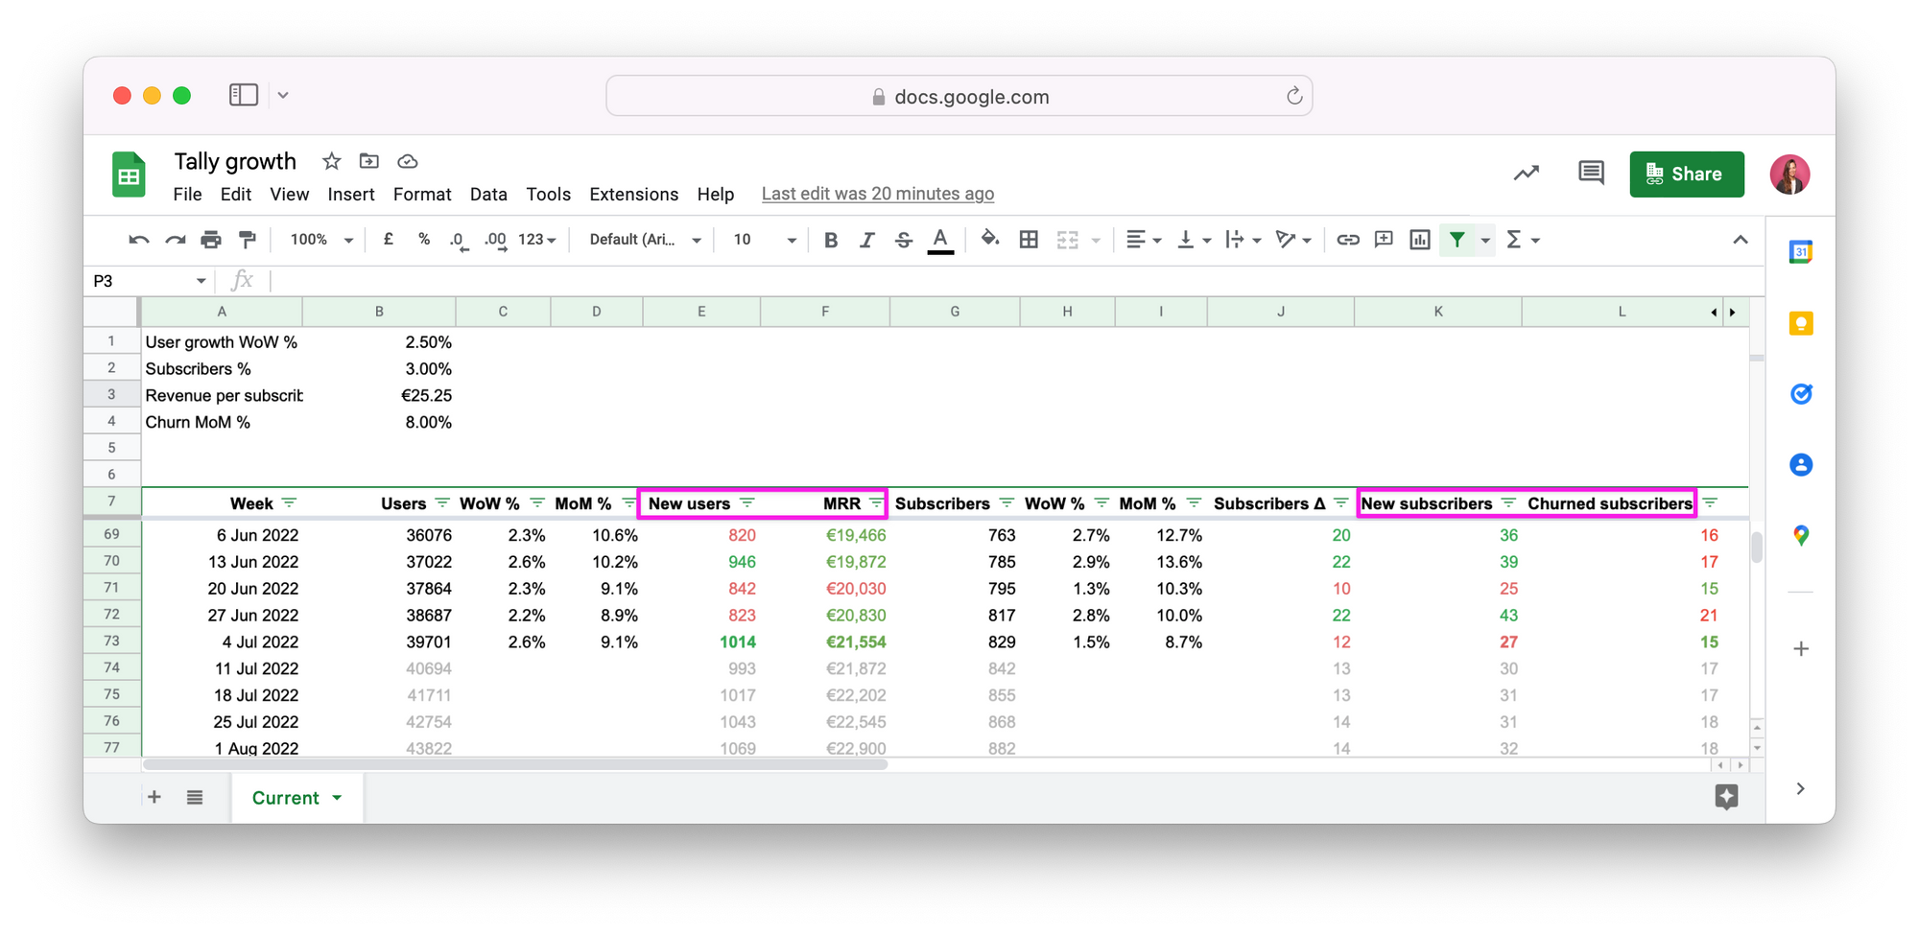The height and width of the screenshot is (934, 1919).
Task: Open the Tools menu
Action: (x=548, y=194)
